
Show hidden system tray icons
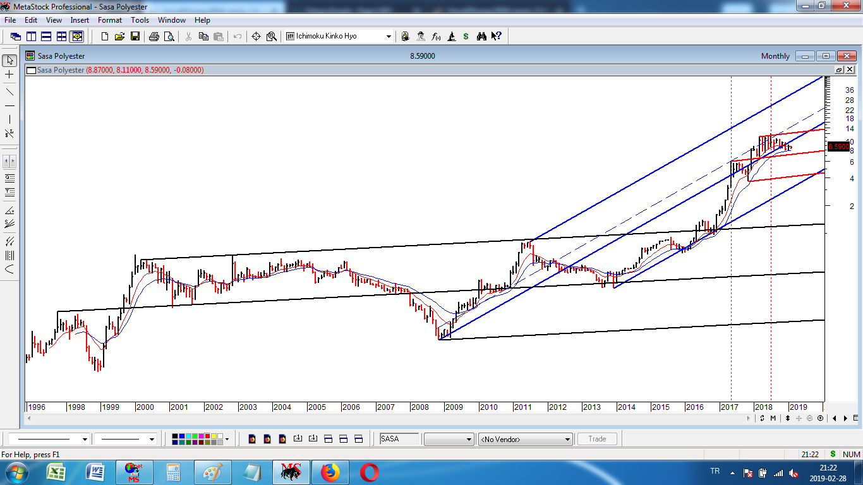click(733, 473)
